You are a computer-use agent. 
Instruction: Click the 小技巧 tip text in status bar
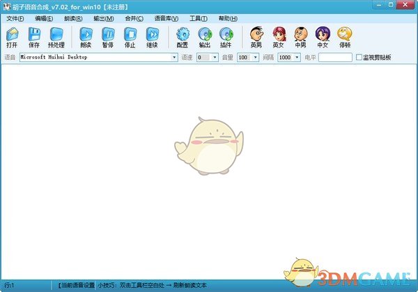[x=152, y=285]
